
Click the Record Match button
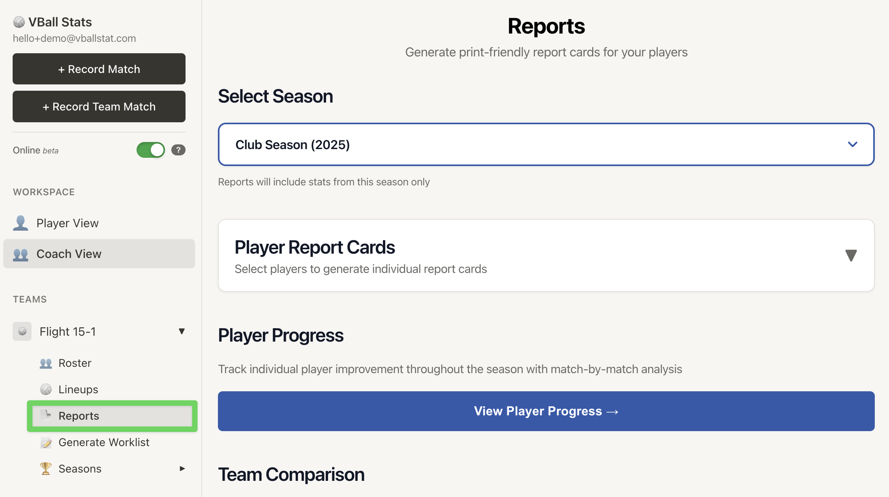(x=99, y=69)
